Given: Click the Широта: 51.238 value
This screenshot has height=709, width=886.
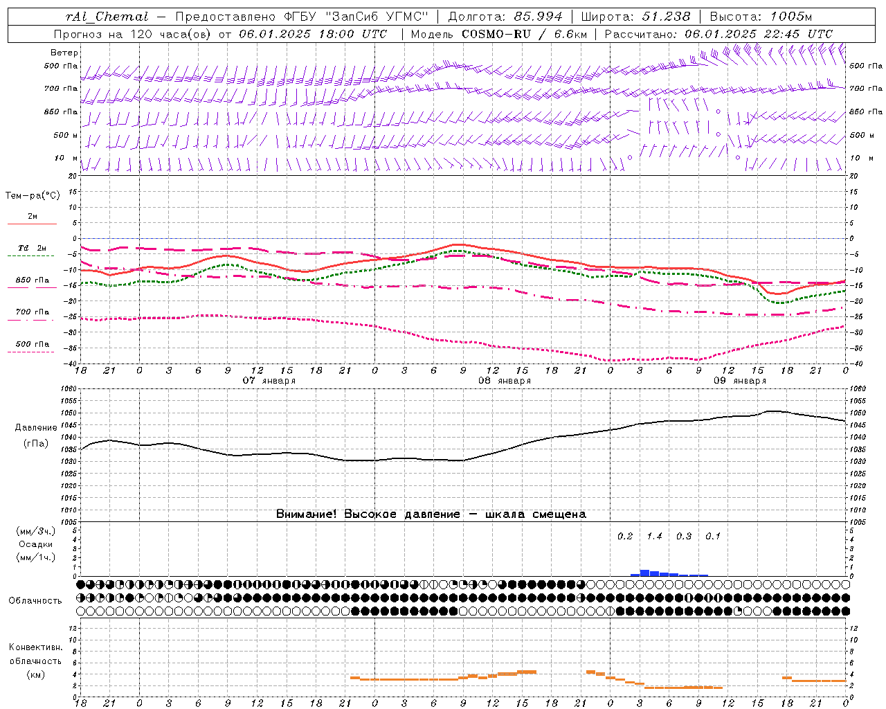Looking at the screenshot, I should 636,17.
